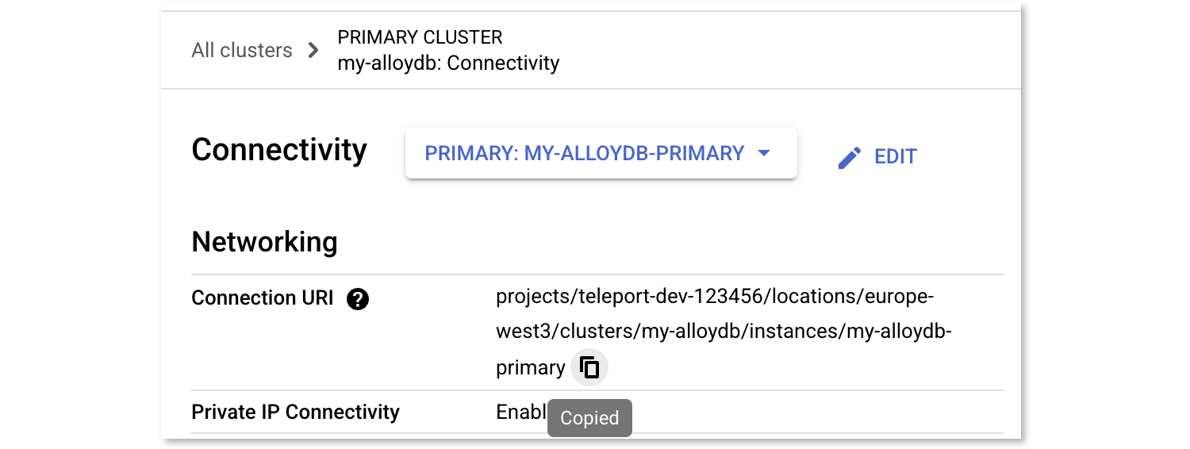Select the "my-alloydb: Connectivity" breadcrumb title
The width and height of the screenshot is (1190, 449).
448,63
